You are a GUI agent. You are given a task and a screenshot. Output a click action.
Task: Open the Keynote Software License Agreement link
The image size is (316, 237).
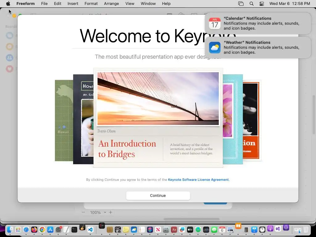(x=198, y=180)
